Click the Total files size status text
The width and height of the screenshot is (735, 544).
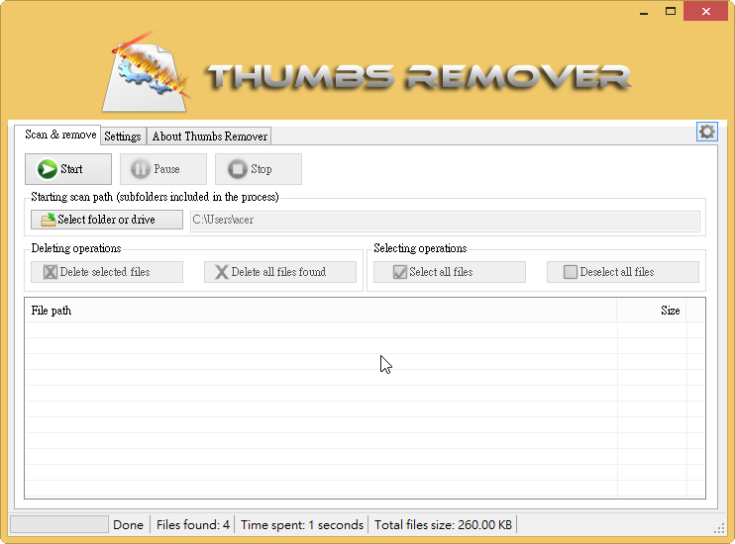(x=443, y=525)
